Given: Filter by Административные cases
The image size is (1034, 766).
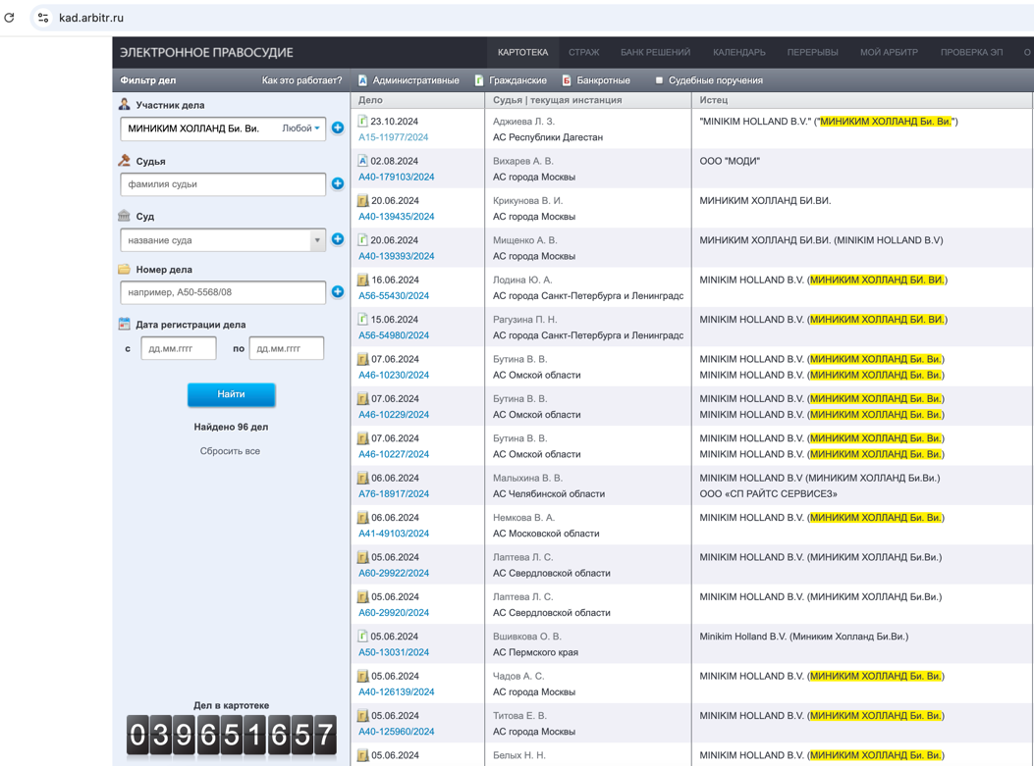Looking at the screenshot, I should click(x=408, y=80).
